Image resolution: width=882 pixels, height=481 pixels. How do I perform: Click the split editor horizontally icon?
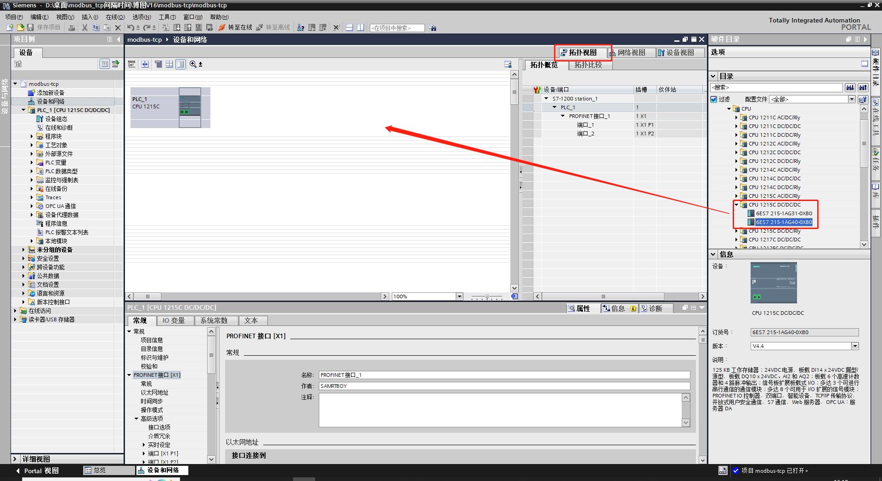coord(349,28)
